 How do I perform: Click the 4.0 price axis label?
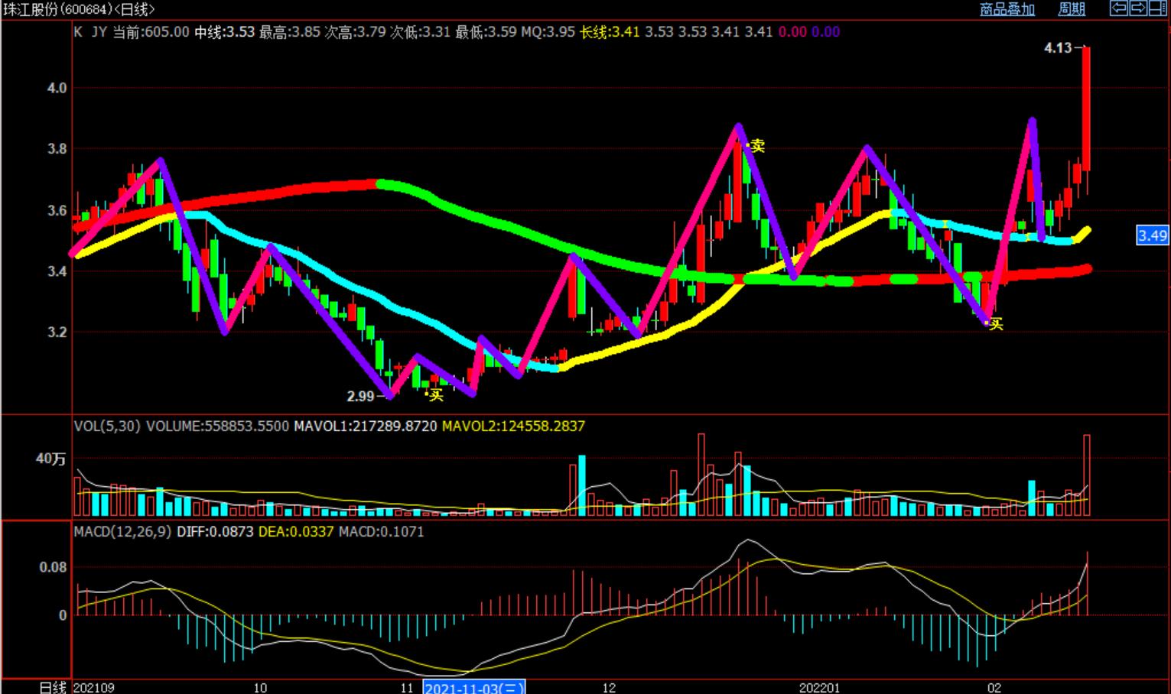(57, 88)
